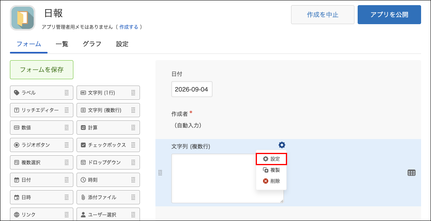Viewport: 431px width, 221px height.
Task: Choose 削除 from the field popup menu
Action: click(x=271, y=181)
